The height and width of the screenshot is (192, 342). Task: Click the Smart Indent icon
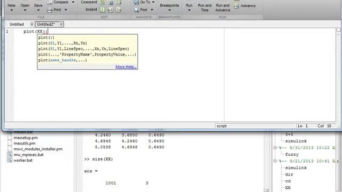102,10
